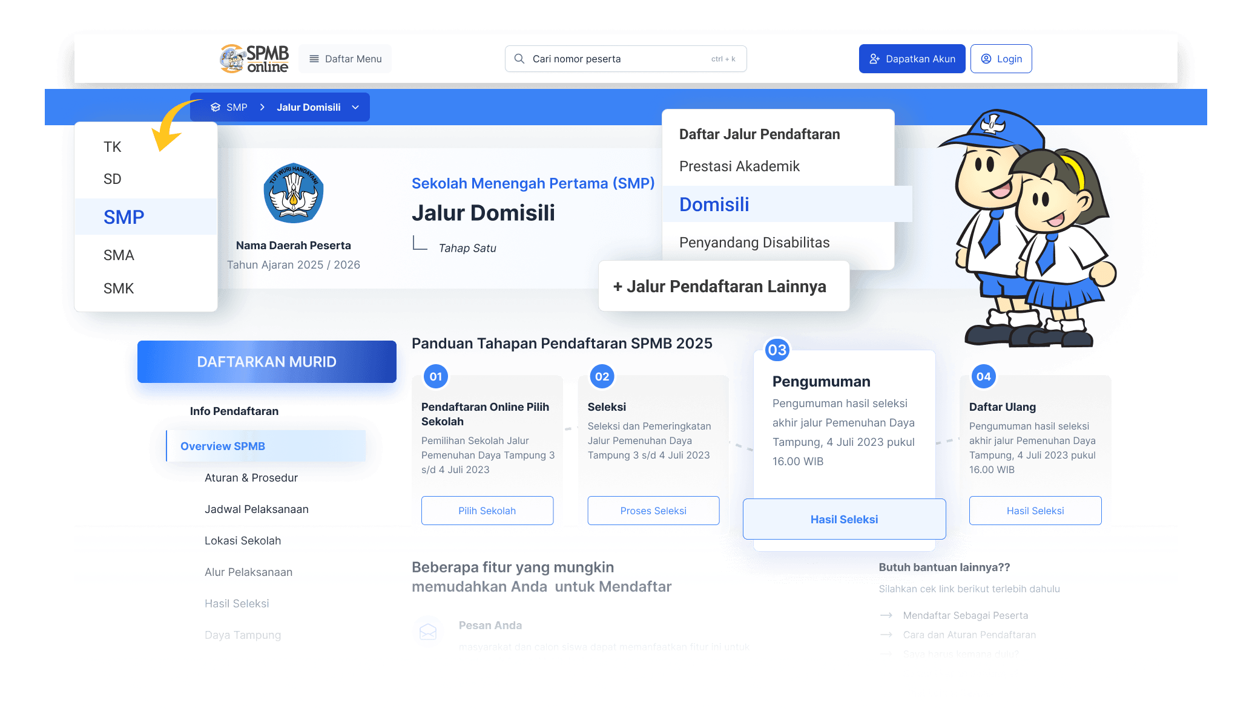Click the SPMB online logo
This screenshot has width=1252, height=709.
(x=254, y=59)
